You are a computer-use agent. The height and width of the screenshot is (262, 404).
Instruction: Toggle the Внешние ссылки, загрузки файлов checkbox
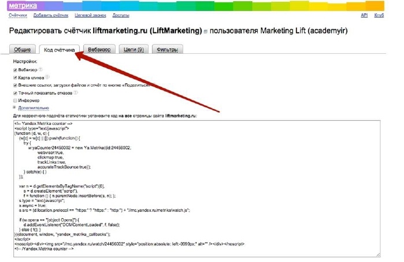coord(14,85)
